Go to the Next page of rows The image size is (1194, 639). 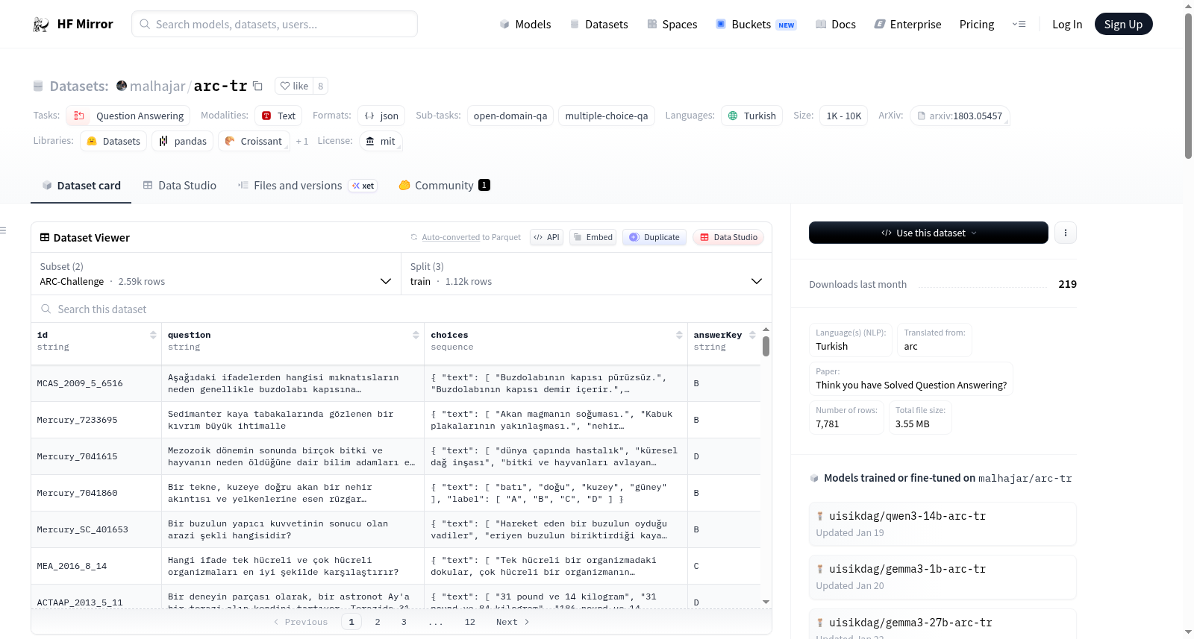[x=513, y=622]
